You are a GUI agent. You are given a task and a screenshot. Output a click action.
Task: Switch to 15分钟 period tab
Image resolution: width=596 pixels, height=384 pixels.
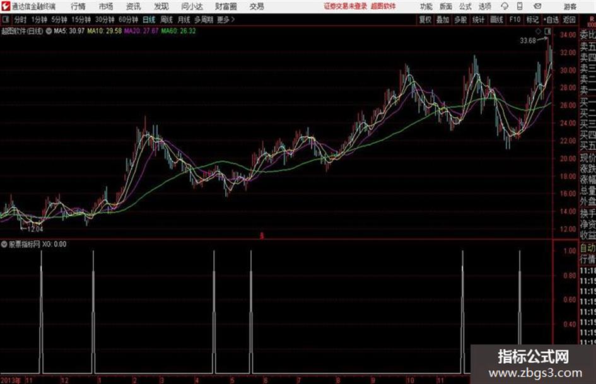tap(81, 20)
